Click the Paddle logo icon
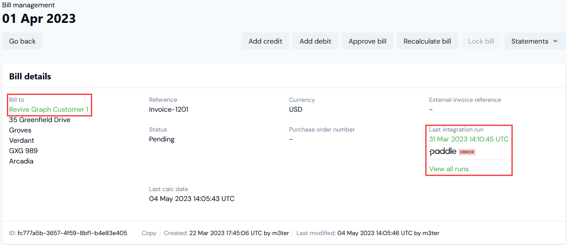Viewport: 567px width, 245px height. point(442,152)
